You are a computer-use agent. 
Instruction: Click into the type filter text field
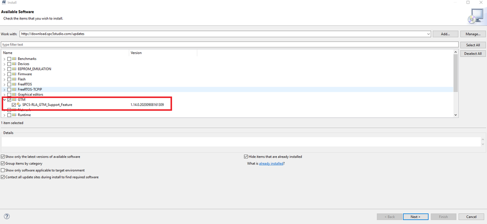229,44
